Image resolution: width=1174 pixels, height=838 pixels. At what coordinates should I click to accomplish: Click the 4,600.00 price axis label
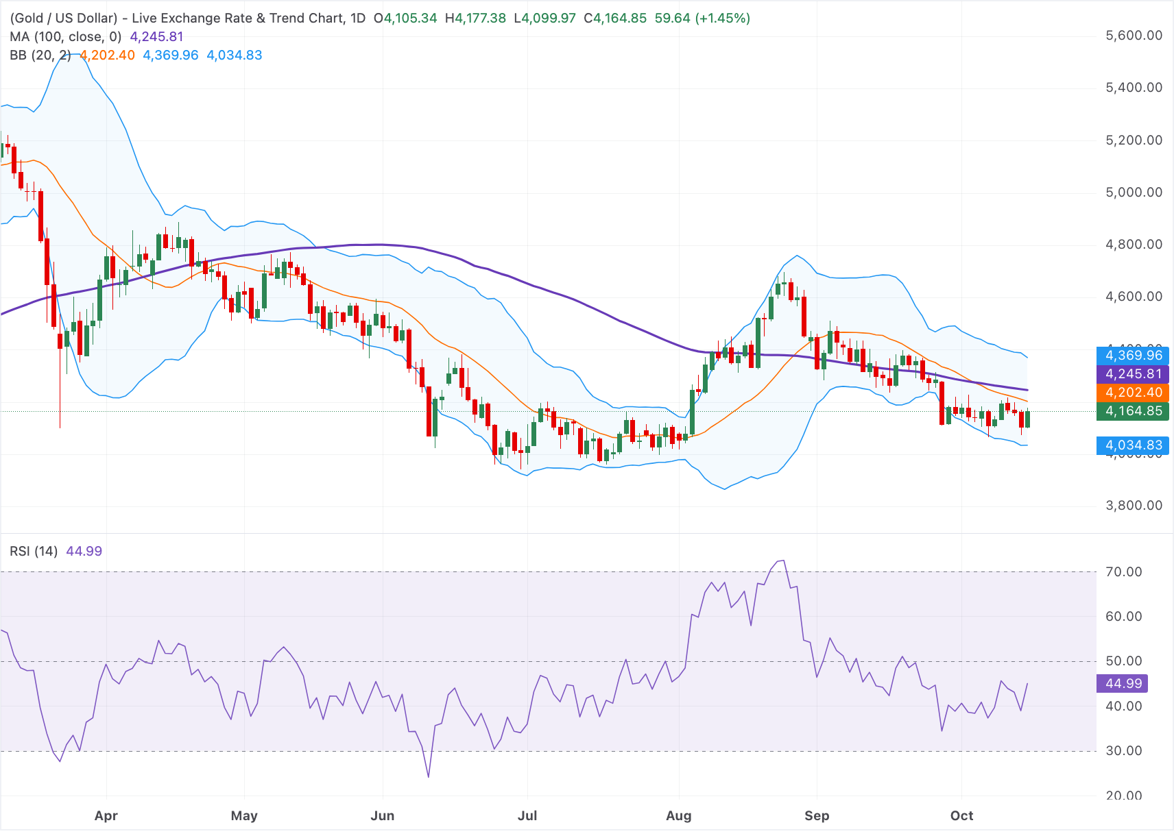[1134, 296]
